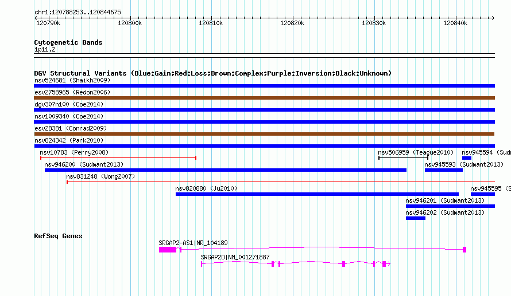Click the RefSeq Genes track title
The image size is (511, 296).
point(58,236)
